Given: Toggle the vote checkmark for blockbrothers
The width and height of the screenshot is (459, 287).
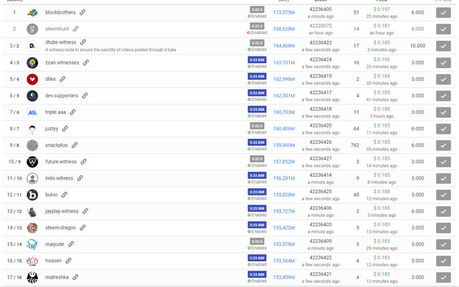Looking at the screenshot, I should [443, 13].
